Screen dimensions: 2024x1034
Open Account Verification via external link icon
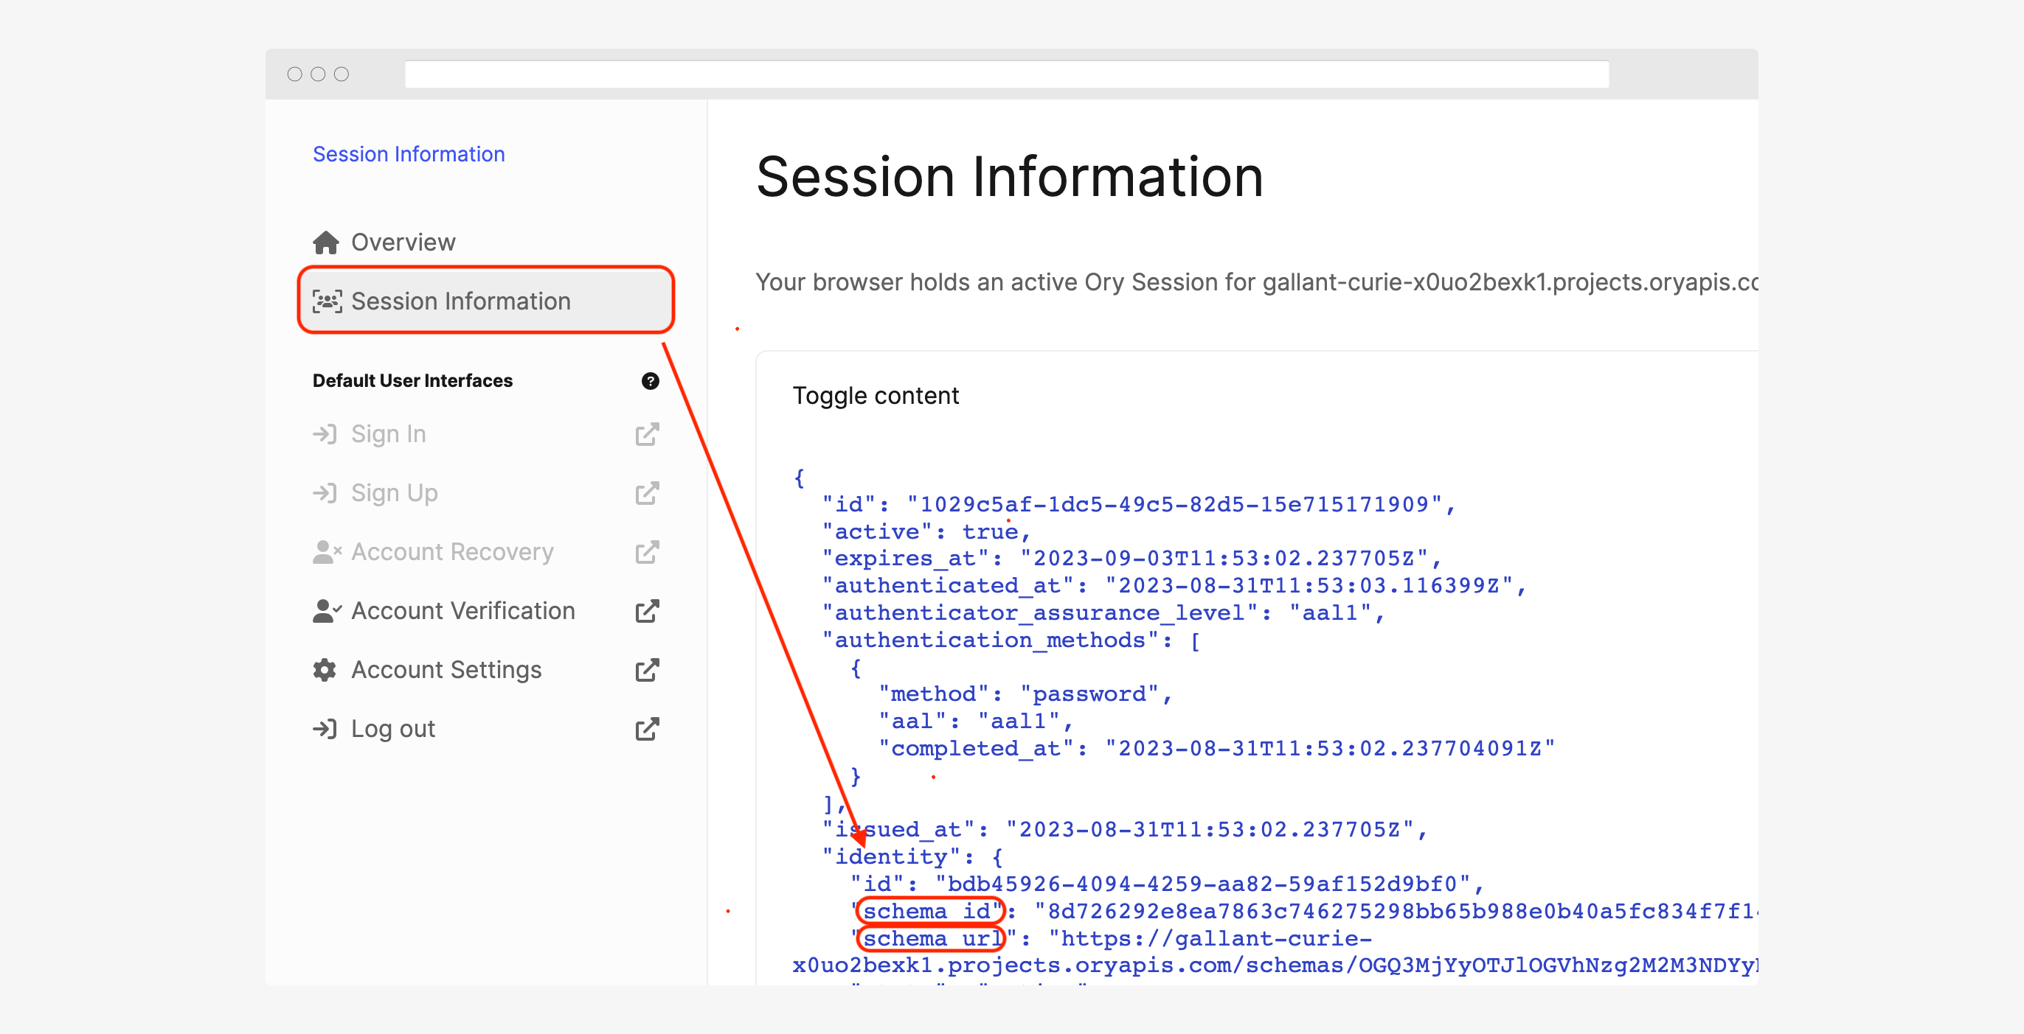pyautogui.click(x=646, y=611)
